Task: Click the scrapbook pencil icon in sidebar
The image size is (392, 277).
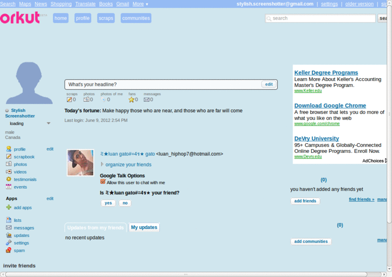Action: tap(9, 156)
